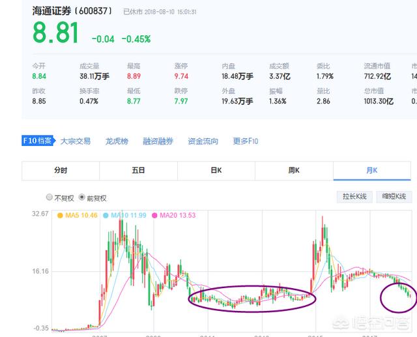
Task: Click the percent change -0.45%
Action: (136, 39)
